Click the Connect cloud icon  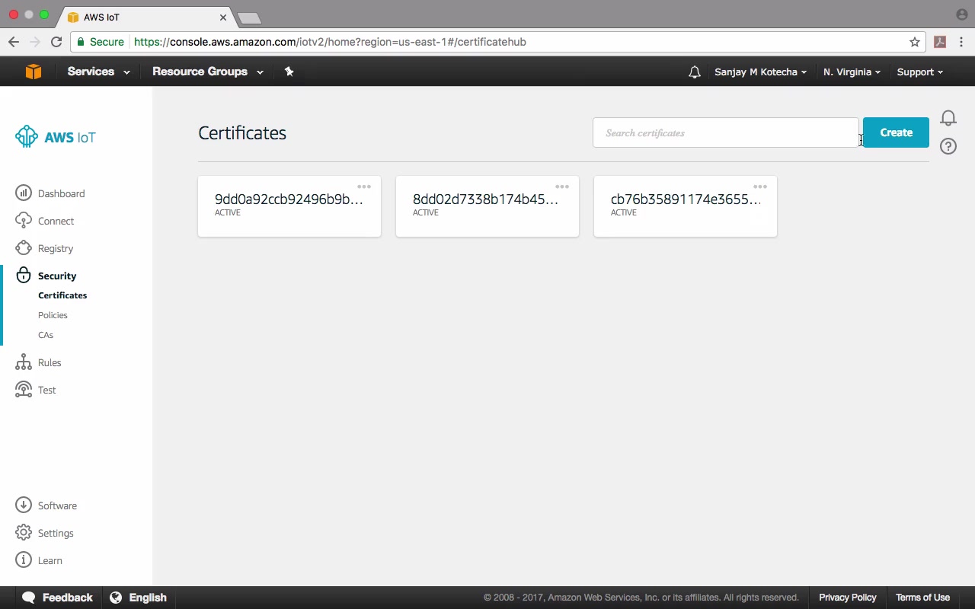pyautogui.click(x=24, y=221)
